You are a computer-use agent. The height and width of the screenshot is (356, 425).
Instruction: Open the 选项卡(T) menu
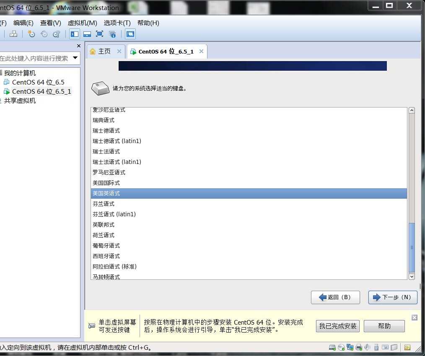click(x=117, y=23)
